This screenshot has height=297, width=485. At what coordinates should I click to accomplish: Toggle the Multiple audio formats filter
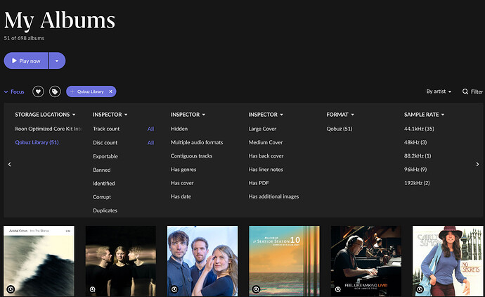197,142
